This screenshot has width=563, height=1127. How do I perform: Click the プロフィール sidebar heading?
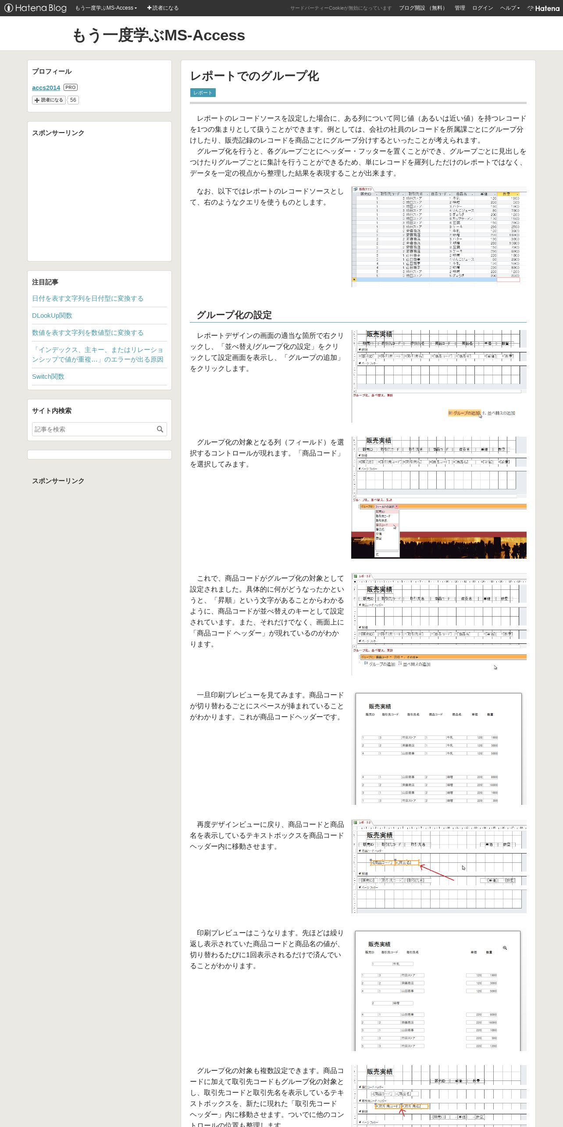(x=52, y=72)
